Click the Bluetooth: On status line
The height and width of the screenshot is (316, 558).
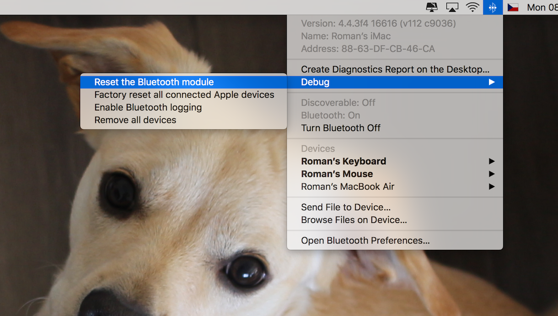[330, 116]
